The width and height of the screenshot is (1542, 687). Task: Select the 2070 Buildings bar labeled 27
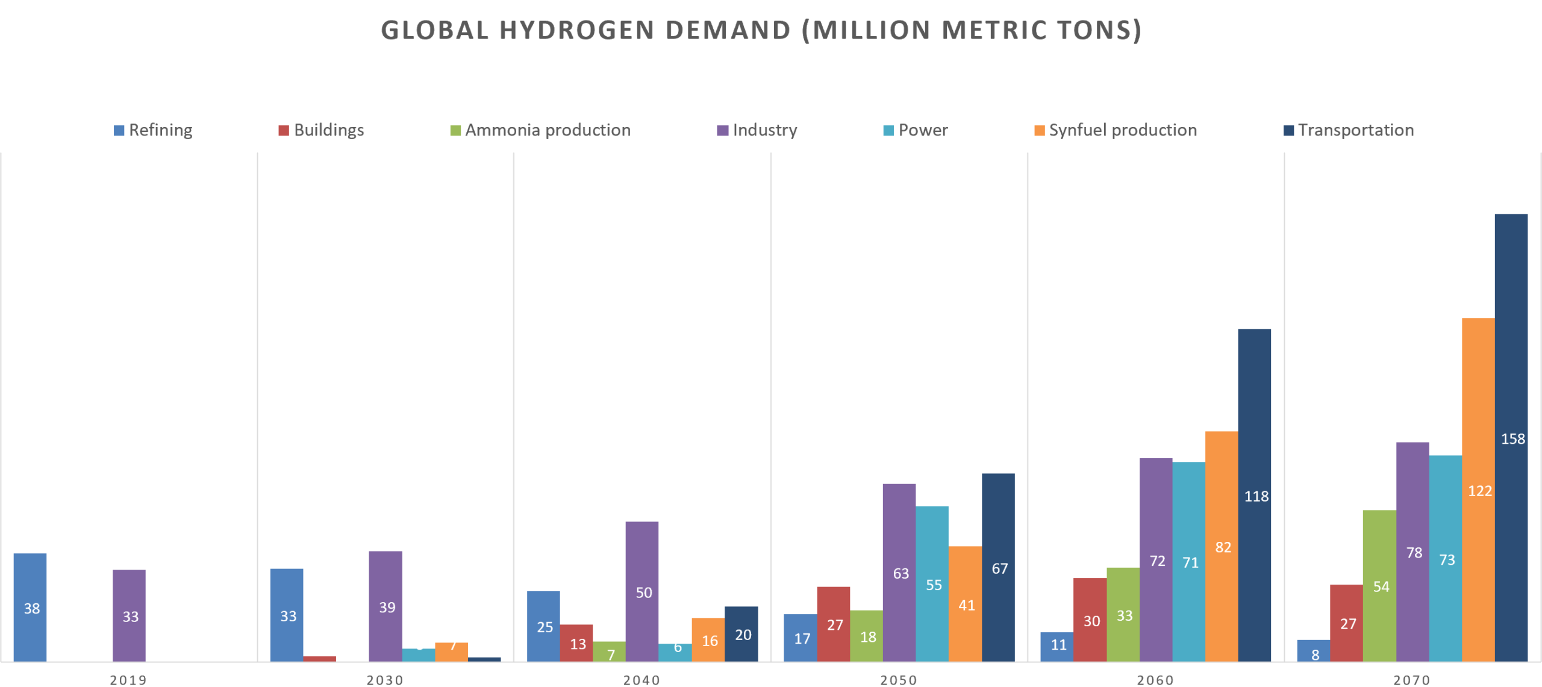(1347, 623)
